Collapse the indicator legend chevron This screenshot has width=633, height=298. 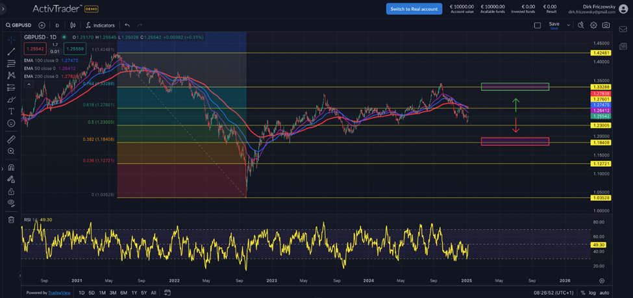pyautogui.click(x=28, y=84)
